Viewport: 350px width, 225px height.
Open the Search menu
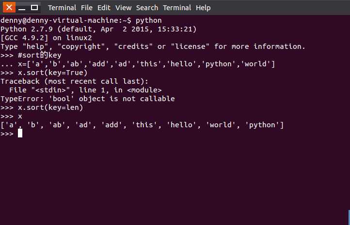tap(147, 8)
